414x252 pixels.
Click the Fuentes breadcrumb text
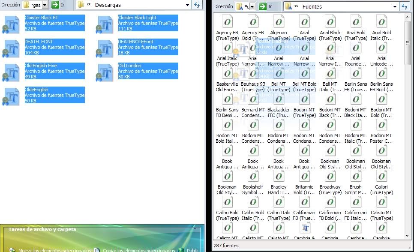coord(312,6)
